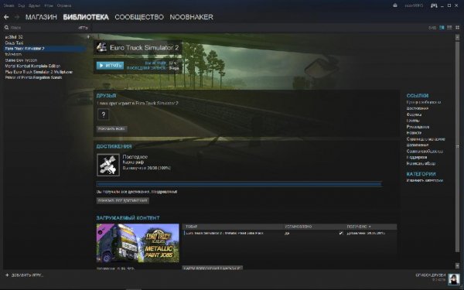The height and width of the screenshot is (290, 464).
Task: Open the Написать обзор link
Action: point(421,164)
